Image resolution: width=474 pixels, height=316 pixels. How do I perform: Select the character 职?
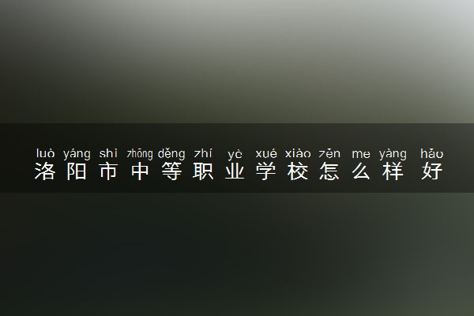pyautogui.click(x=203, y=171)
